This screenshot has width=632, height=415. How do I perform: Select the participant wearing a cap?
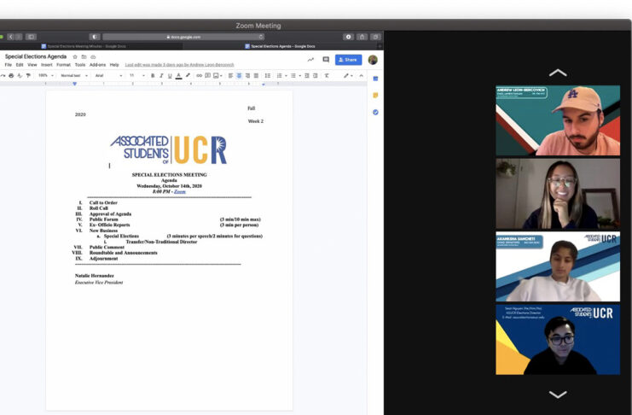(558, 120)
